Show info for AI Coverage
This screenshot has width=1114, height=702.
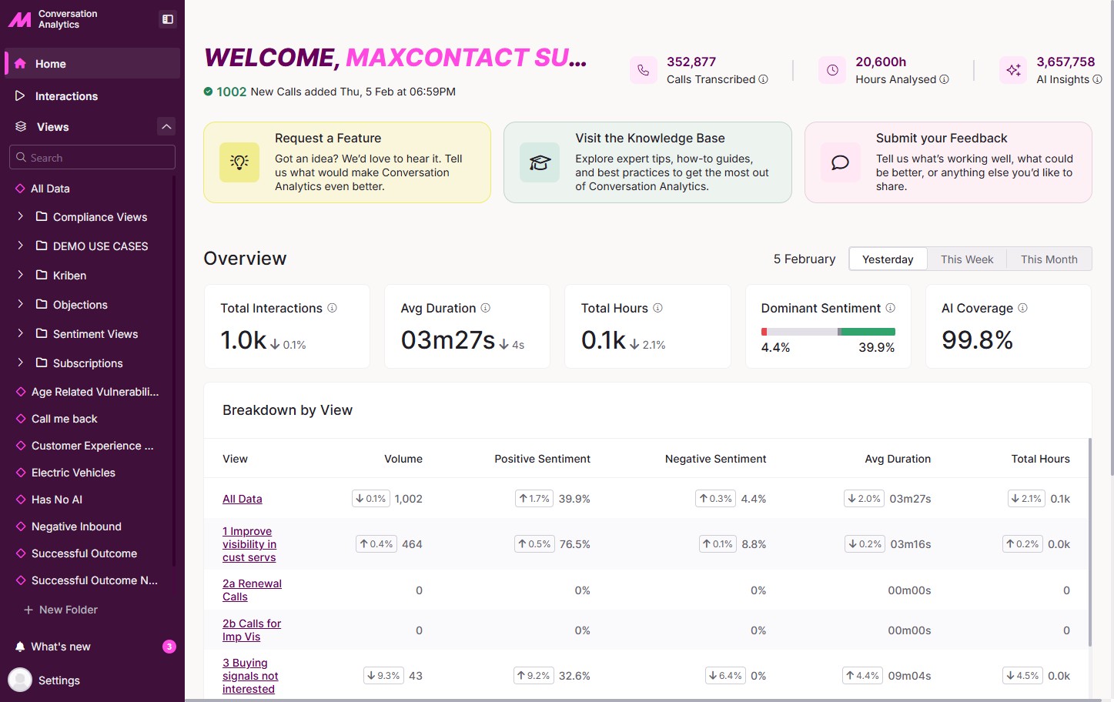point(1023,308)
